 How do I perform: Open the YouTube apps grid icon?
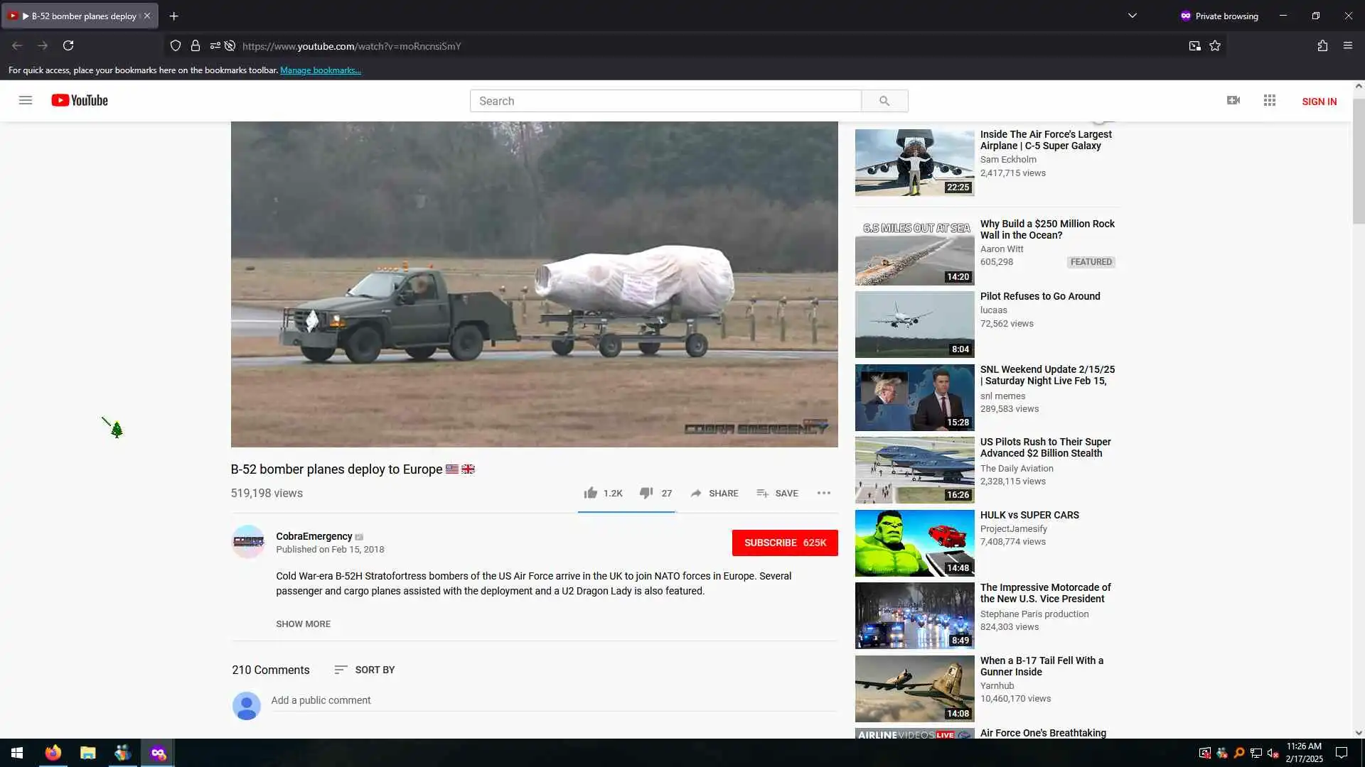point(1270,100)
